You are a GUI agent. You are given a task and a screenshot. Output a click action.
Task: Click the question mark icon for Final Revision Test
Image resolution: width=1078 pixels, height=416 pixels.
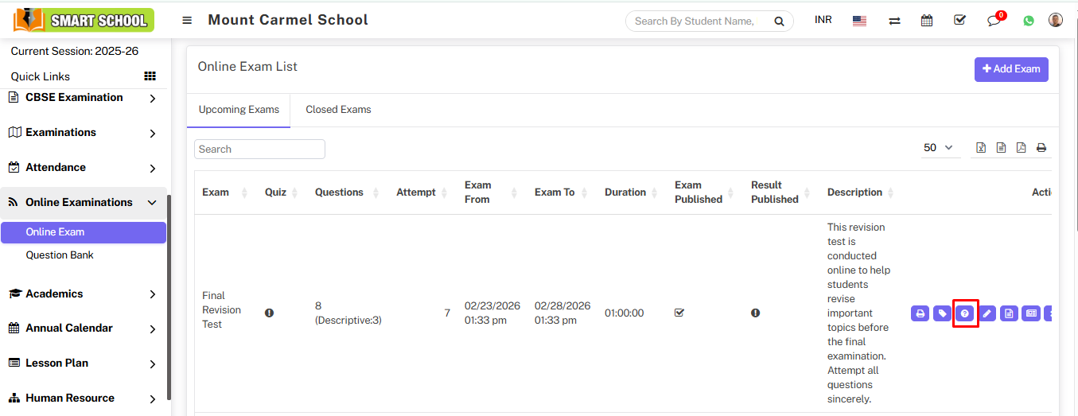tap(964, 313)
